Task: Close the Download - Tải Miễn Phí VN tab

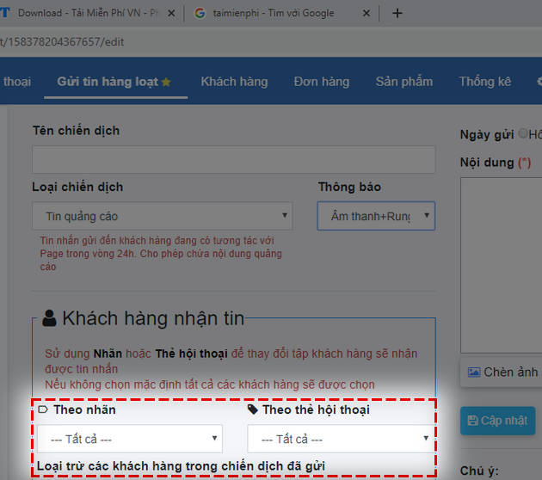Action: (171, 14)
